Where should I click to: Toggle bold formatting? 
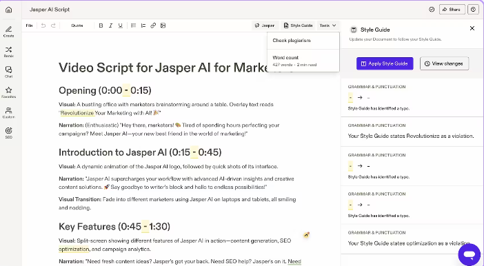[101, 25]
